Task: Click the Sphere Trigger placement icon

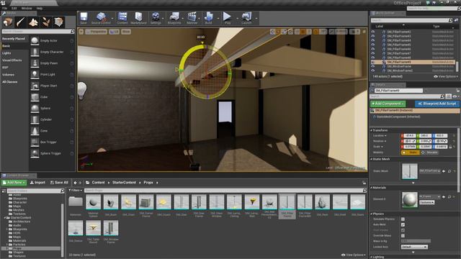Action: [35, 153]
